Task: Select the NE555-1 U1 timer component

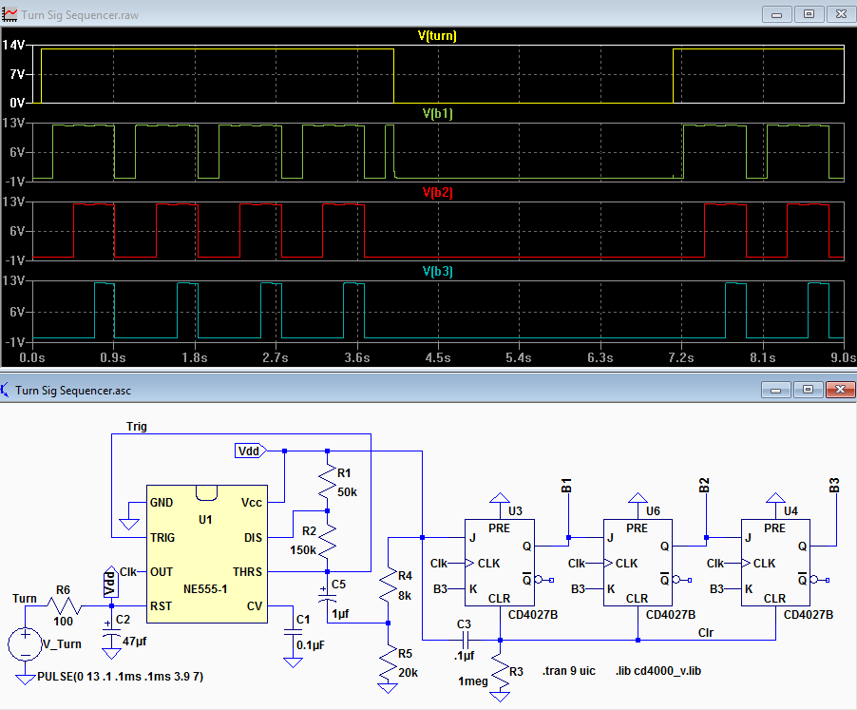Action: click(x=207, y=554)
